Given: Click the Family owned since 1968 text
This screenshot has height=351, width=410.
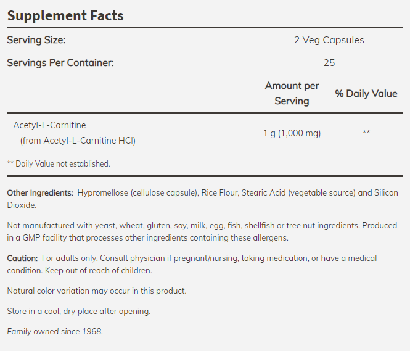Looking at the screenshot, I should point(55,331).
